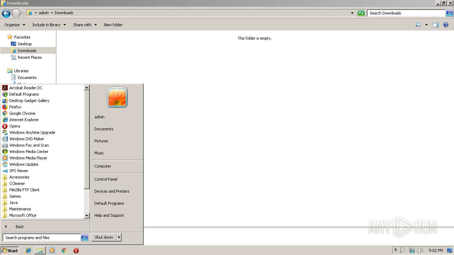Click the volume speaker tray icon
454x255 pixels.
(420, 250)
